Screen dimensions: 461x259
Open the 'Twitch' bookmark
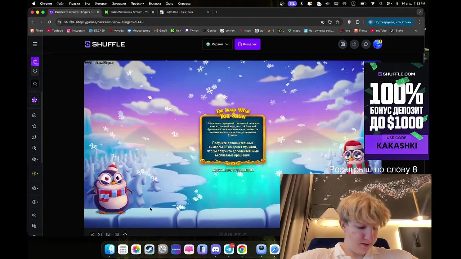pos(192,31)
